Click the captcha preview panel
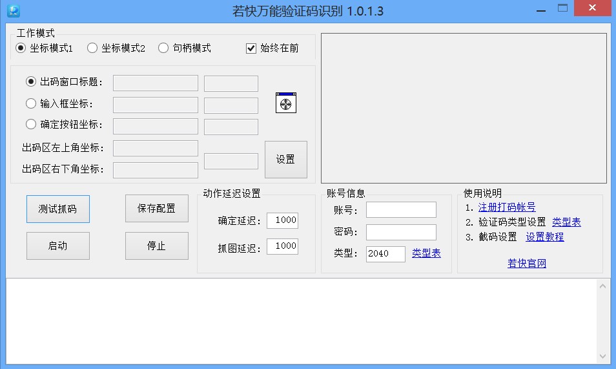 coord(464,108)
